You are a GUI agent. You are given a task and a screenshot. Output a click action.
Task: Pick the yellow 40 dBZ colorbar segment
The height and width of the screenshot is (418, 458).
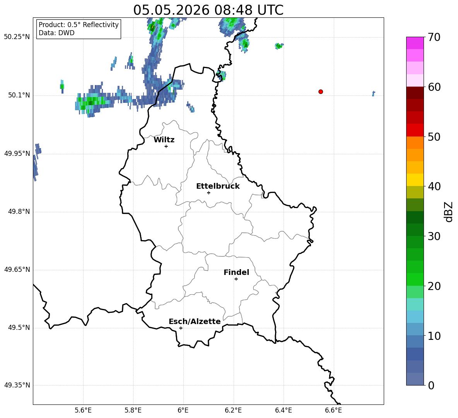pyautogui.click(x=415, y=180)
